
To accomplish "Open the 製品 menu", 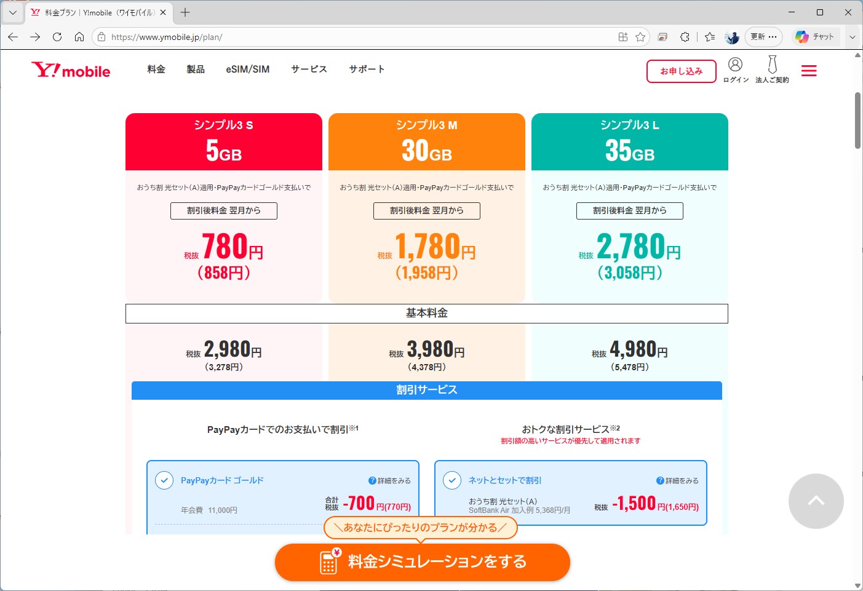I will 196,69.
